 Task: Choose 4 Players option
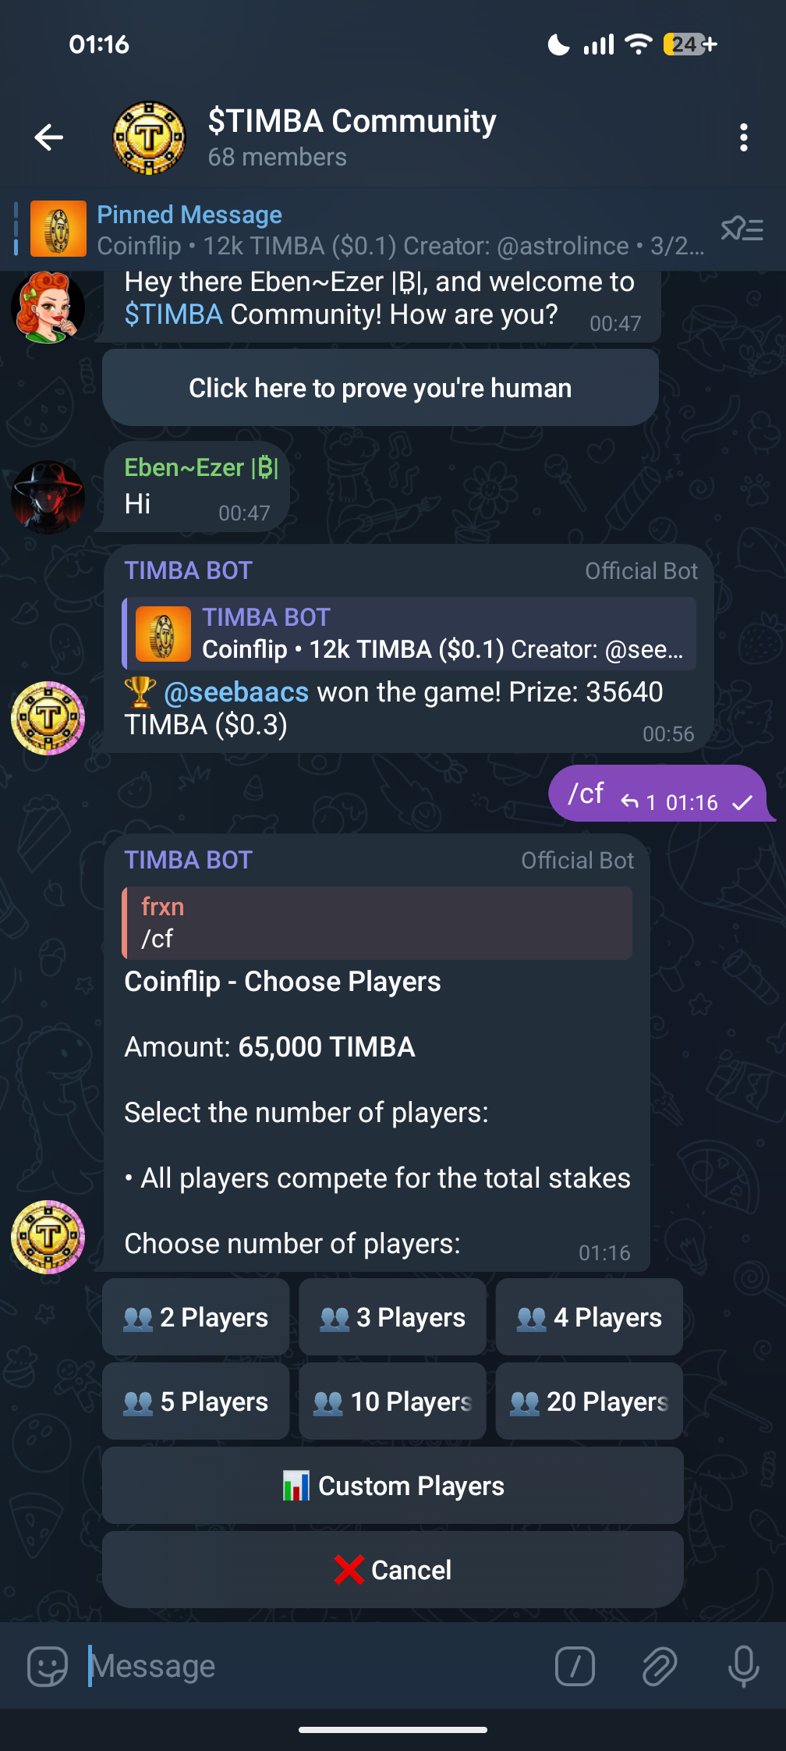click(589, 1316)
